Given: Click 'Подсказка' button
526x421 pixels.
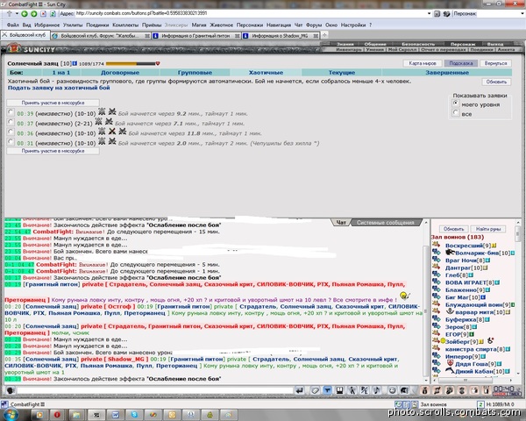Looking at the screenshot, I should tap(461, 63).
